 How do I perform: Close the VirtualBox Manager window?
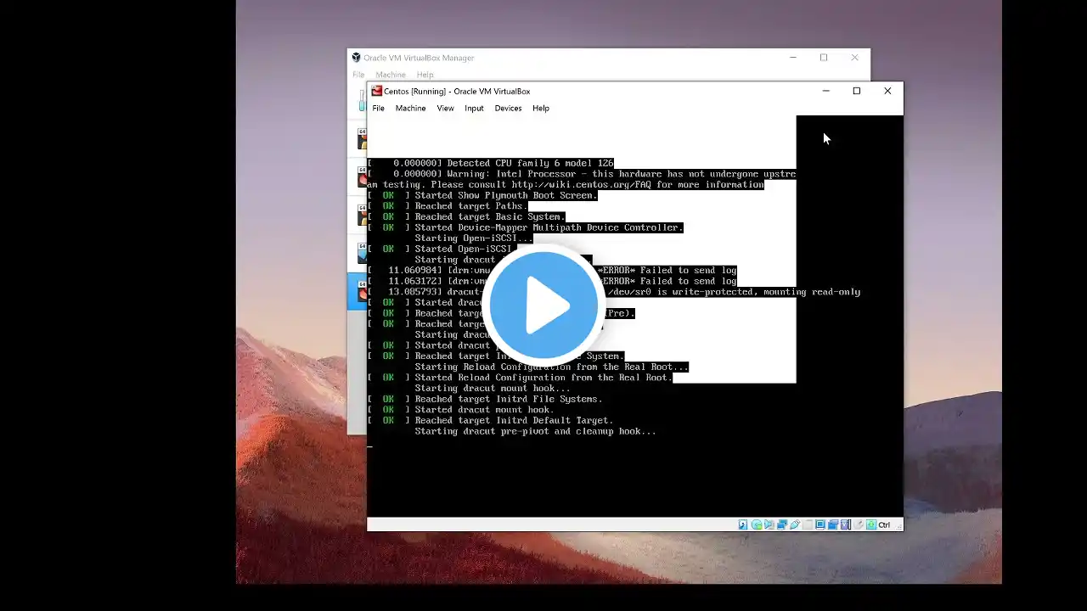click(x=855, y=58)
